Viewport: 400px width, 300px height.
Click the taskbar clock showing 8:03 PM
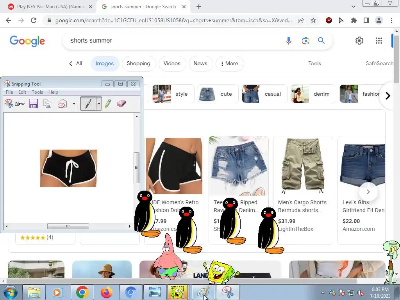pyautogui.click(x=380, y=293)
